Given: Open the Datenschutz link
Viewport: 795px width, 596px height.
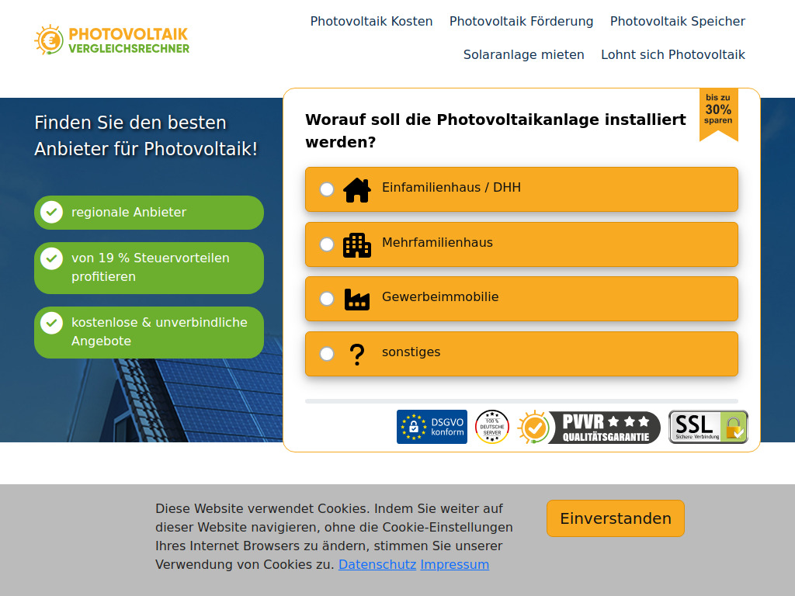Looking at the screenshot, I should pos(377,564).
